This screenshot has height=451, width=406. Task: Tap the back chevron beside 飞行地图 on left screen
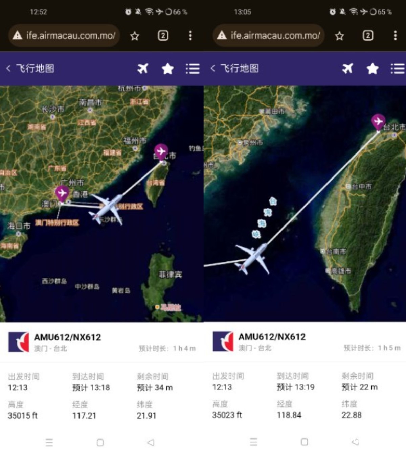(x=8, y=69)
